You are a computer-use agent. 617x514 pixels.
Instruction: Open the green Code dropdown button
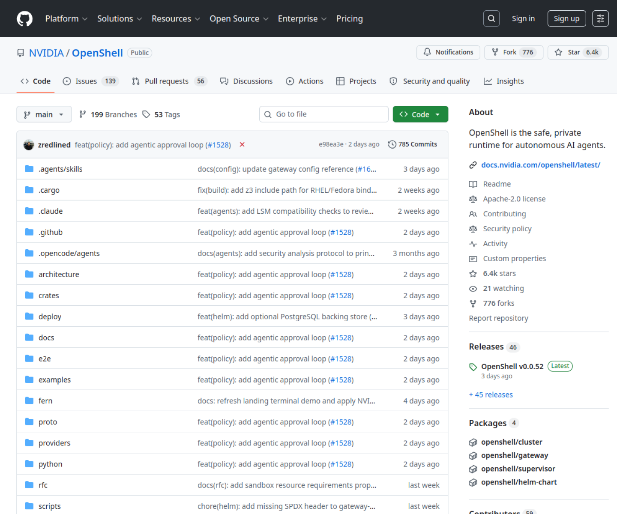(420, 114)
